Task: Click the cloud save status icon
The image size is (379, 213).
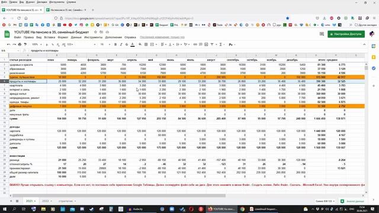Action: pos(107,32)
